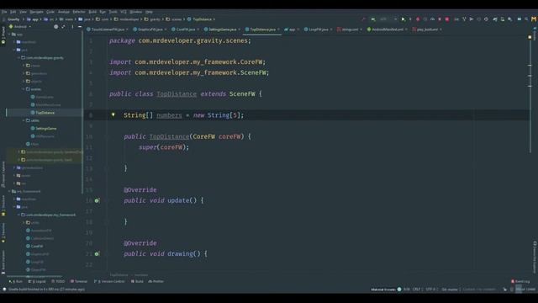Switch to CoreFW.java editor tab

(185, 29)
